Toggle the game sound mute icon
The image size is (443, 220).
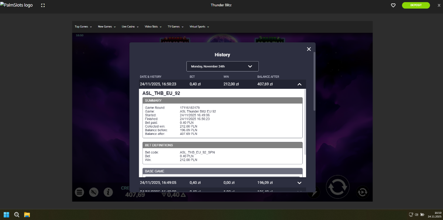(x=94, y=192)
